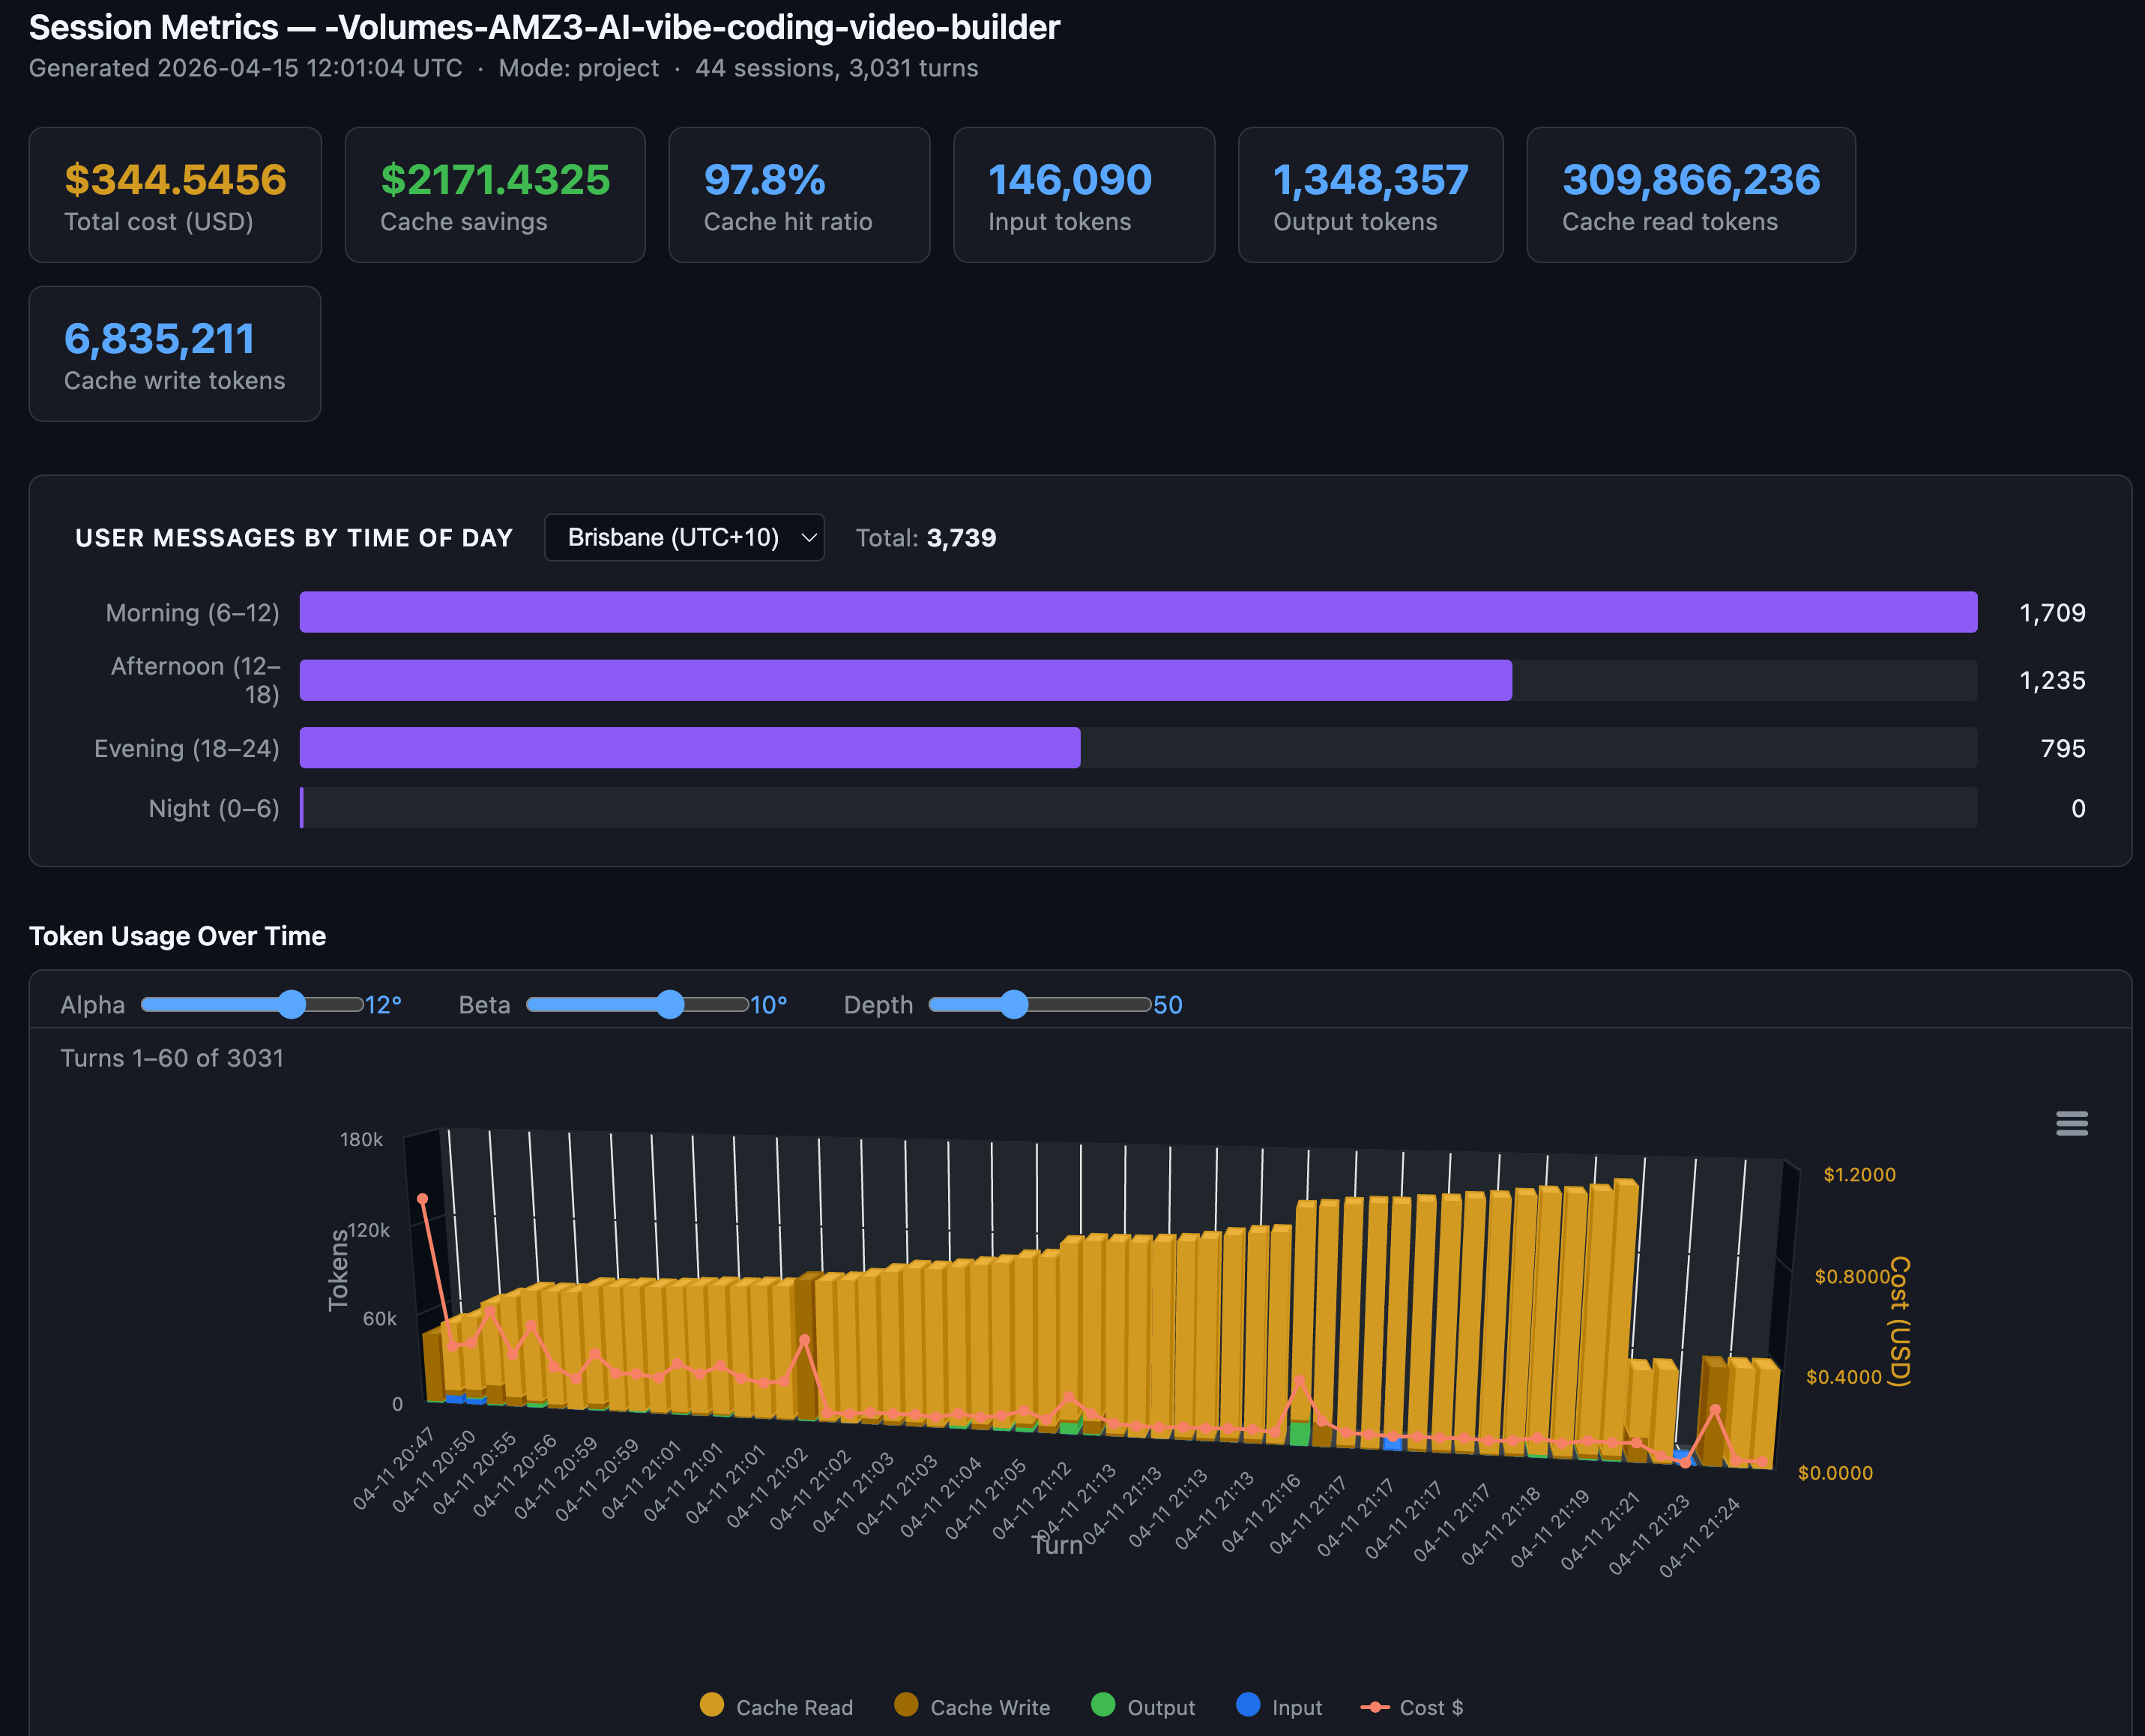2145x1736 pixels.
Task: Click the Afternoon (12–18) bar
Action: (x=905, y=680)
